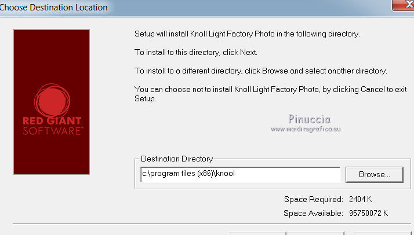Click the 2404 K required space value
414x235 pixels.
click(x=361, y=199)
